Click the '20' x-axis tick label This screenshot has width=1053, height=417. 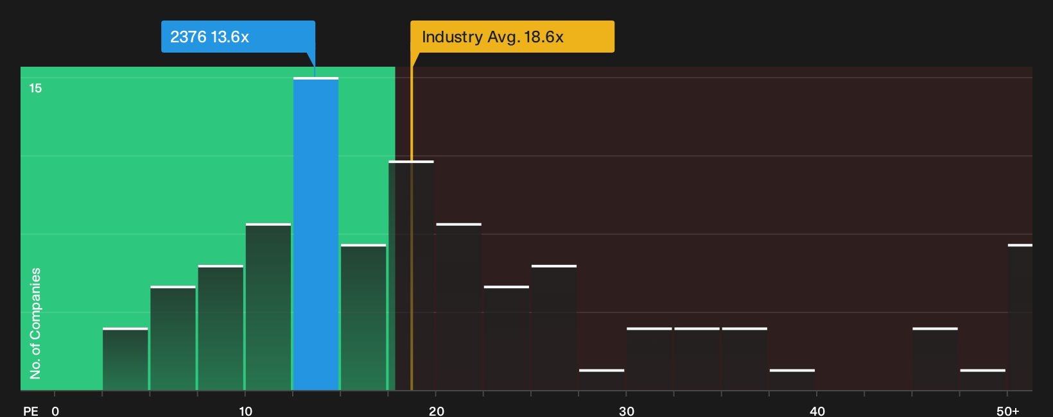pyautogui.click(x=436, y=411)
